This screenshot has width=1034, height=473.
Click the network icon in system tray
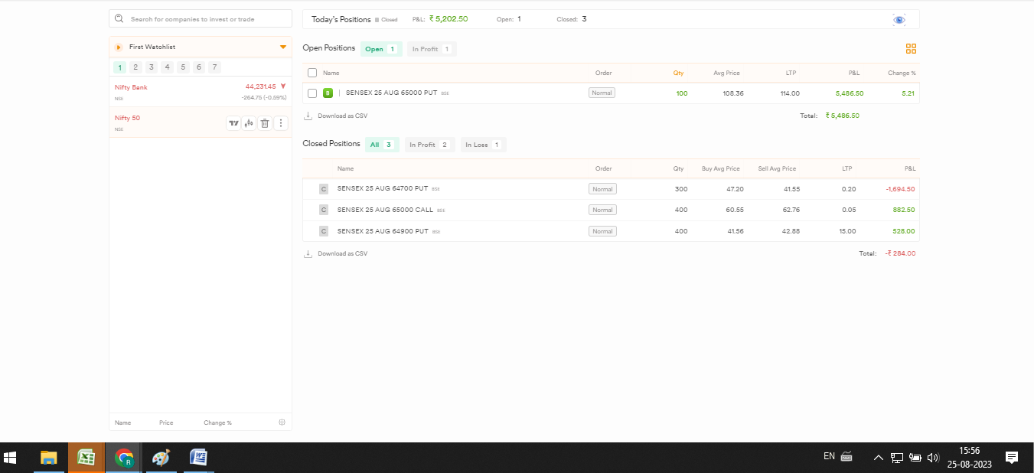coord(897,458)
